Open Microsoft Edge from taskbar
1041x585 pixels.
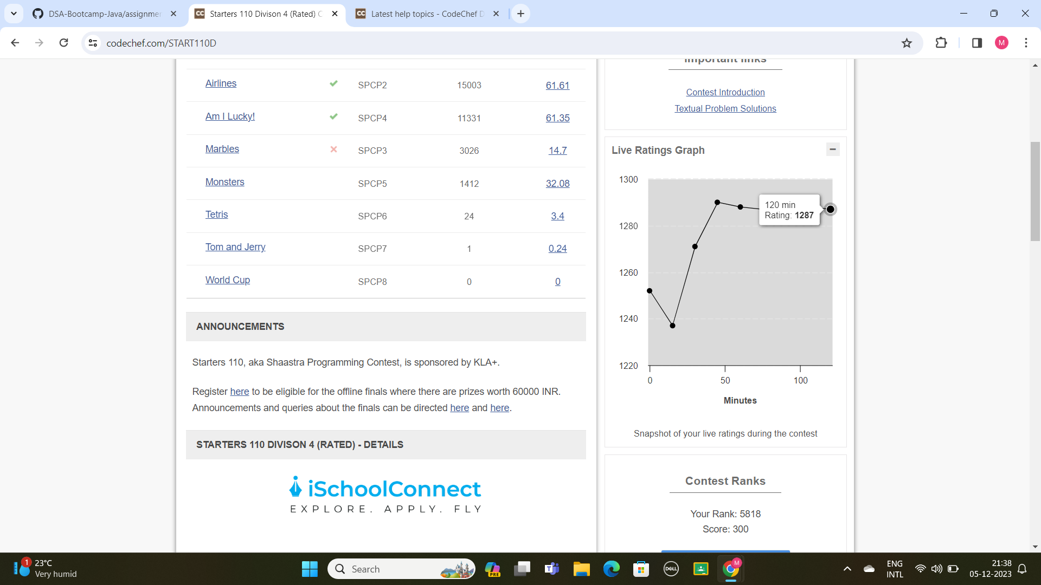click(611, 569)
